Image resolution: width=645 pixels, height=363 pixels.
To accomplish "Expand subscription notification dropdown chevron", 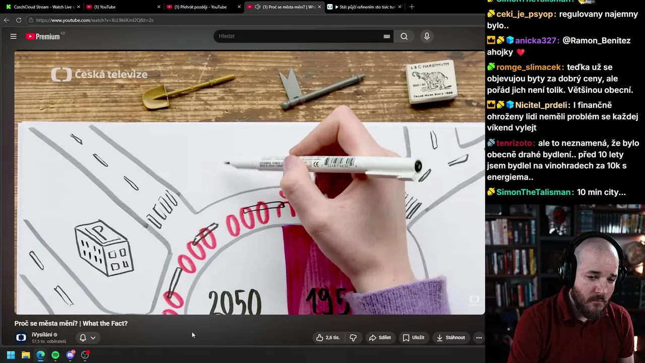I will (x=93, y=338).
